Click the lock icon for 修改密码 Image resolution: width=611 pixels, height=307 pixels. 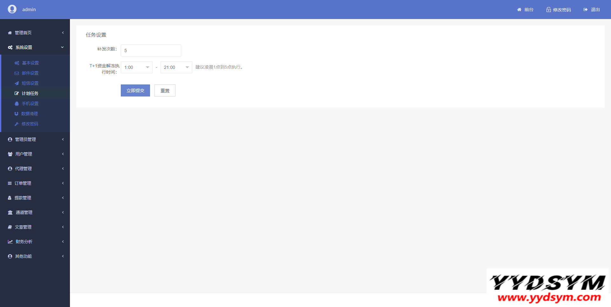548,10
